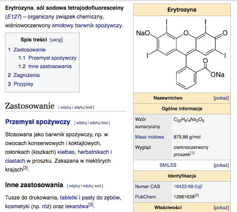Click 'edytuj kod' beside Zastosowanie heading

[83, 107]
